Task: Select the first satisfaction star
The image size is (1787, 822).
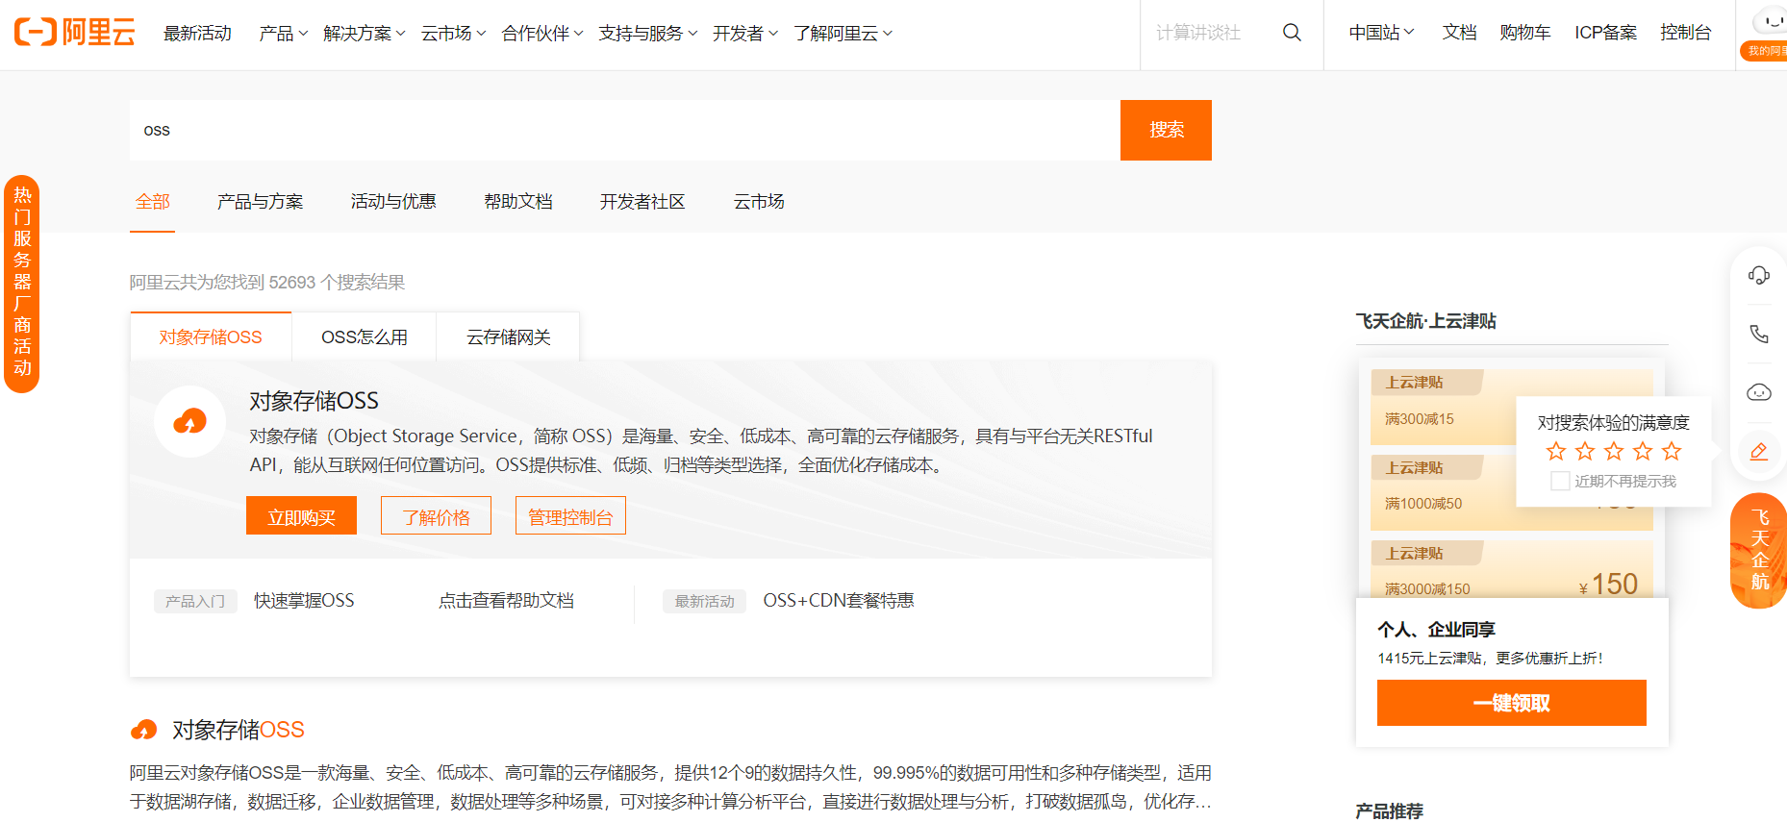Action: pyautogui.click(x=1555, y=451)
